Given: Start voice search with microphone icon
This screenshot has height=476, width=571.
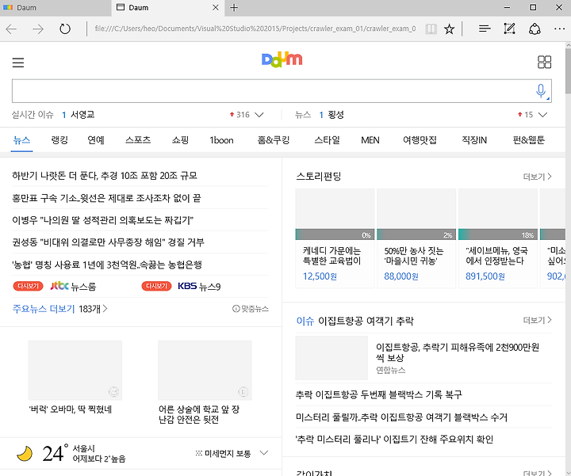Looking at the screenshot, I should [541, 90].
